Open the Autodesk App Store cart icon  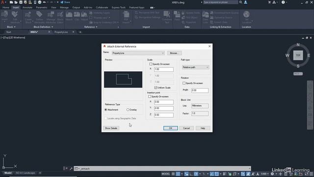pyautogui.click(x=269, y=2)
